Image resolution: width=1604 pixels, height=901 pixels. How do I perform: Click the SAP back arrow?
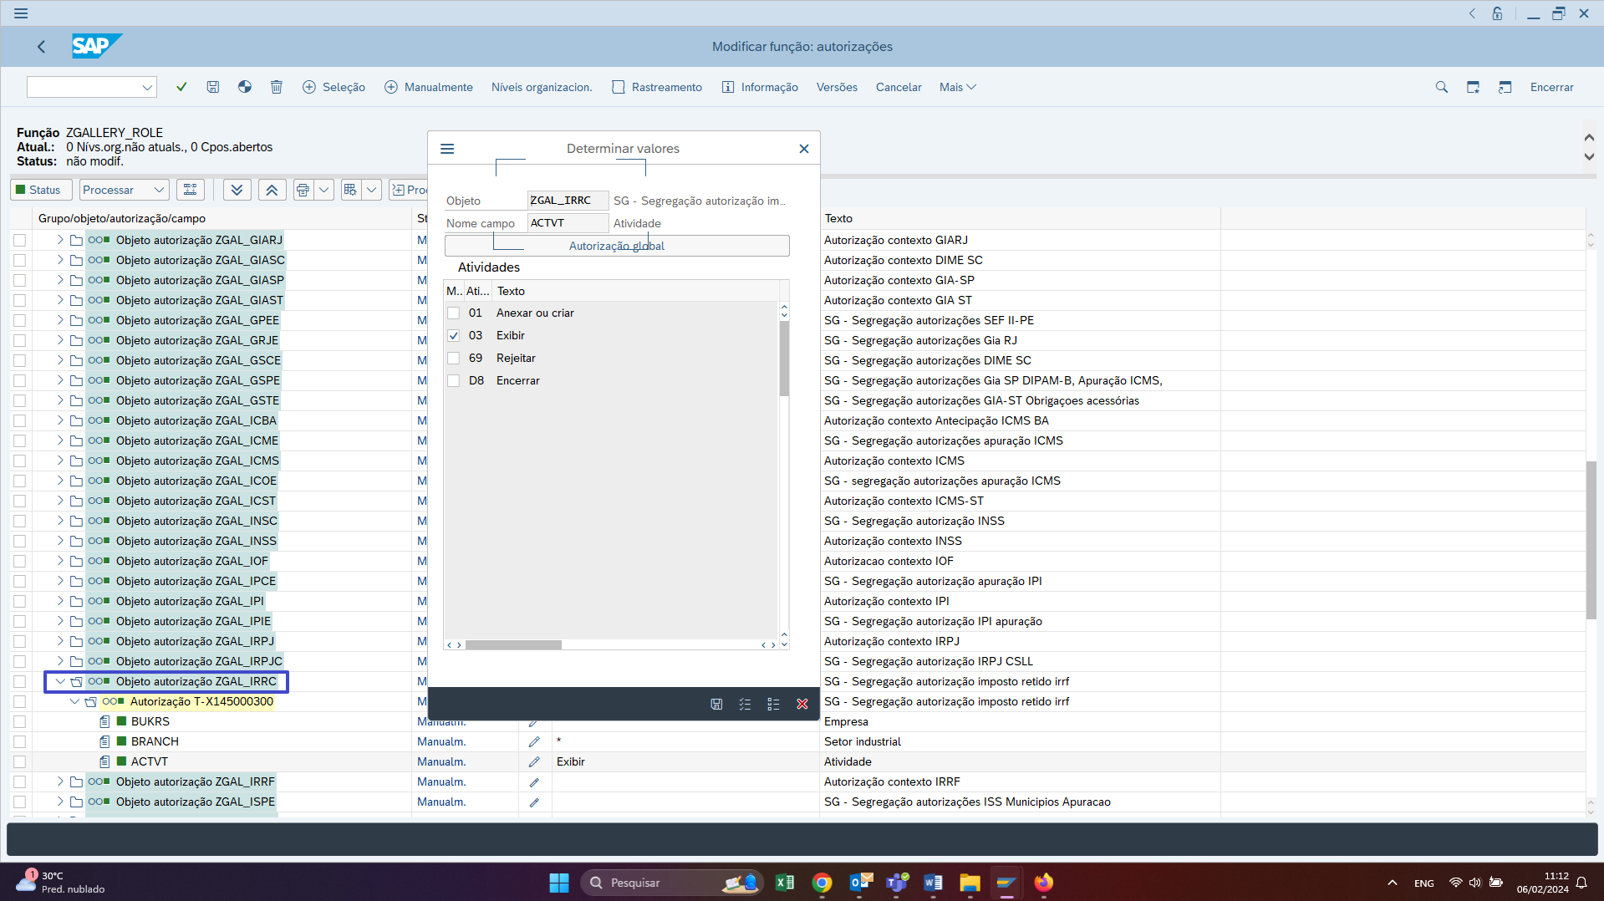point(41,47)
